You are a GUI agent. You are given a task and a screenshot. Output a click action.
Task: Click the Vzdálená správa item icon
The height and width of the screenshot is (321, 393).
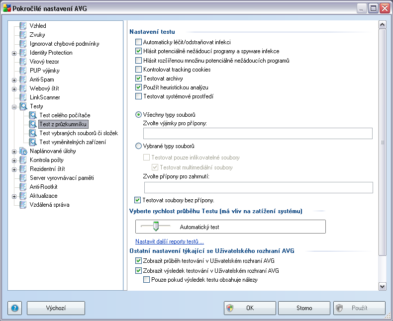pyautogui.click(x=23, y=205)
